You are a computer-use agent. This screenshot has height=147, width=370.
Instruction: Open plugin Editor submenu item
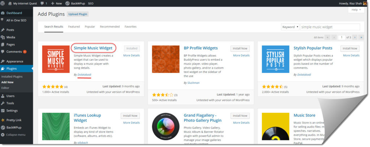click(x=5, y=88)
